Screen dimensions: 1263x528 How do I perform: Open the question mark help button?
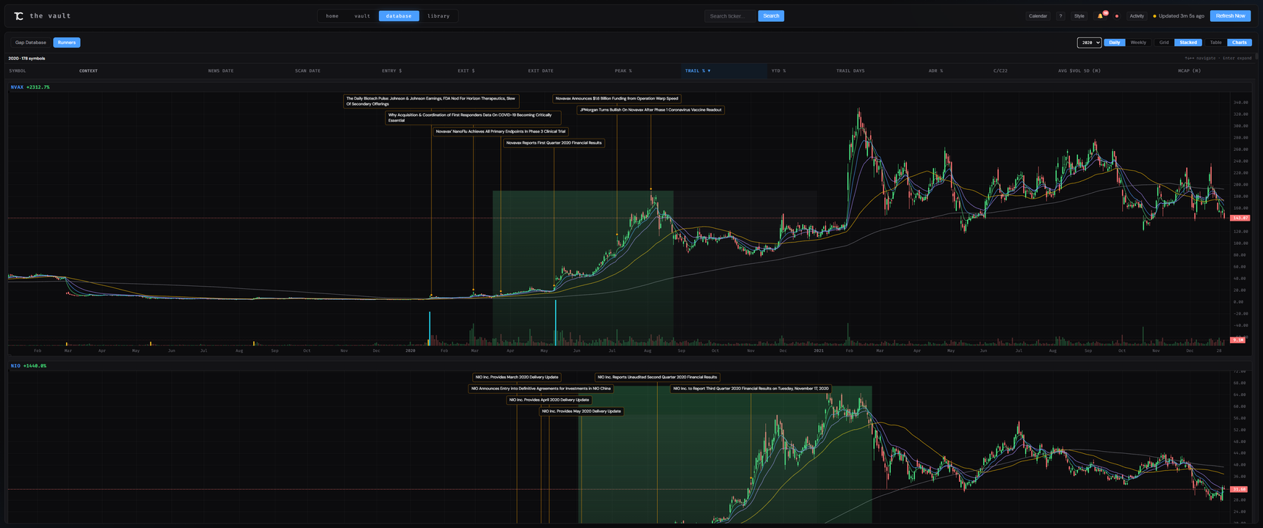tap(1060, 16)
